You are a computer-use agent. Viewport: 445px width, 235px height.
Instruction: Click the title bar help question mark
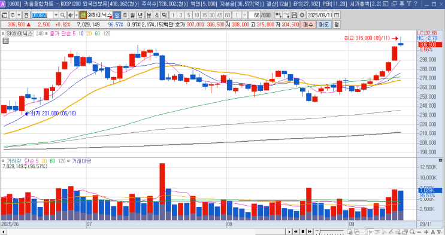416,4
